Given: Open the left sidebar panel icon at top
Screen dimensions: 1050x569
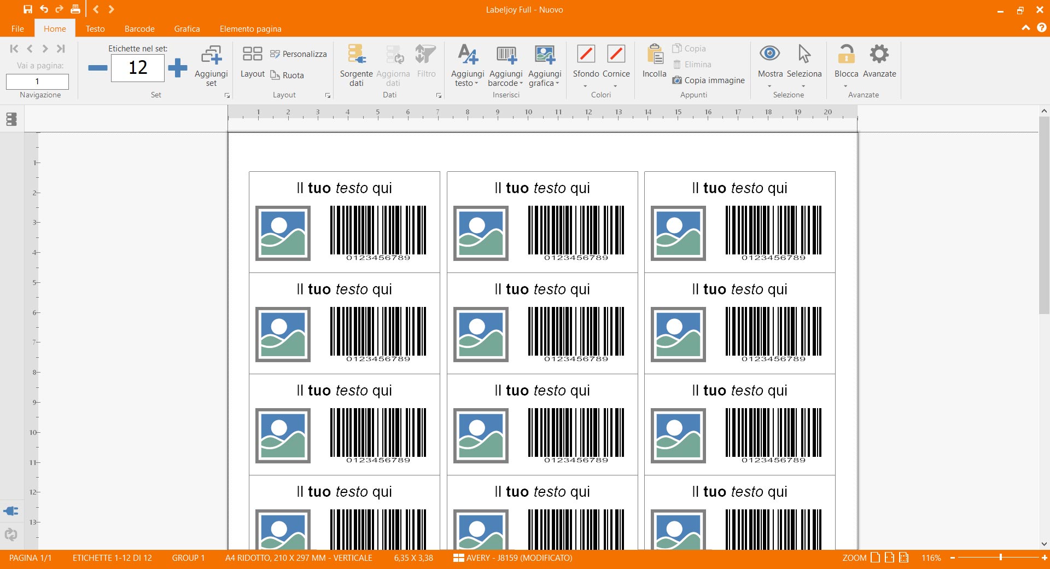Looking at the screenshot, I should tap(11, 119).
